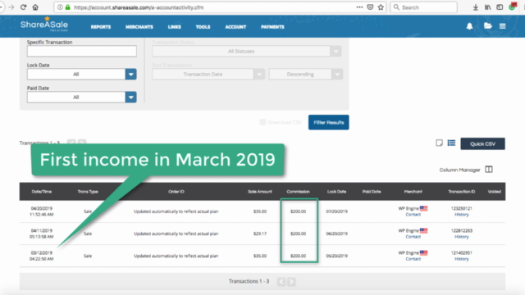The height and width of the screenshot is (295, 525).
Task: Open the REPORTS menu
Action: [x=101, y=27]
